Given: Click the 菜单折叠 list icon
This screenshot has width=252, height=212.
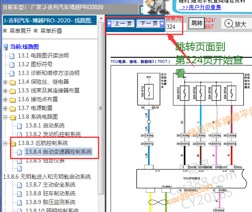Looking at the screenshot, I should pyautogui.click(x=36, y=31).
